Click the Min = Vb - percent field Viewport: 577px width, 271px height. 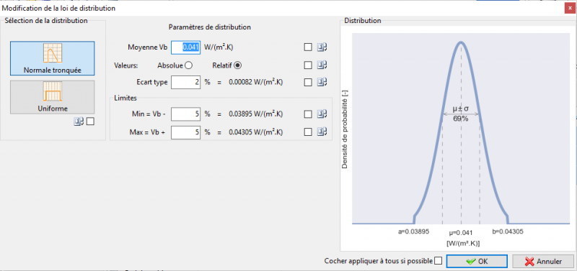tap(186, 114)
